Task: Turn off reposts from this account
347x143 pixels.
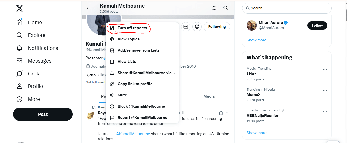Action: coord(132,28)
